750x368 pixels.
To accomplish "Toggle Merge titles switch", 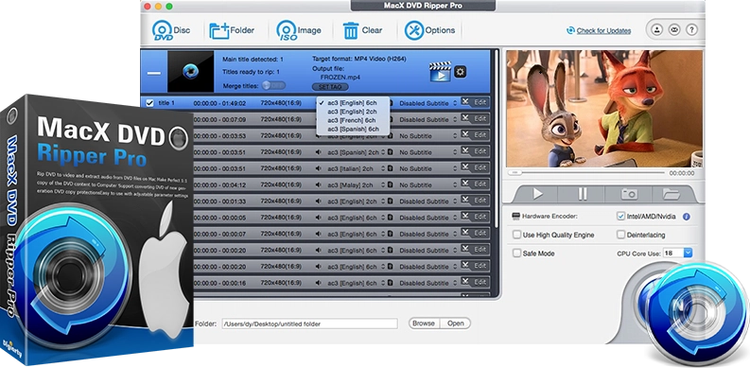I will coord(273,85).
